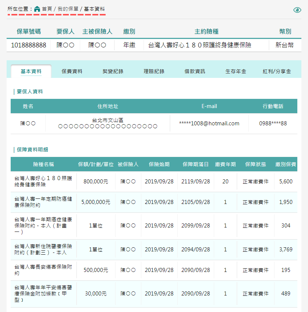Go to 我的保單 breadcrumb link
This screenshot has width=308, height=312.
[x=68, y=9]
